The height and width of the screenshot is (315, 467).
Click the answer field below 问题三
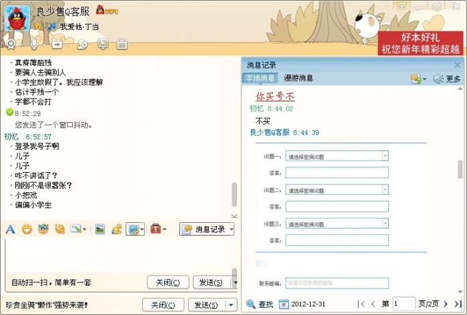pos(337,240)
